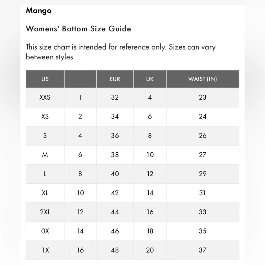
Task: Select the XS size cell
Action: [x=45, y=116]
